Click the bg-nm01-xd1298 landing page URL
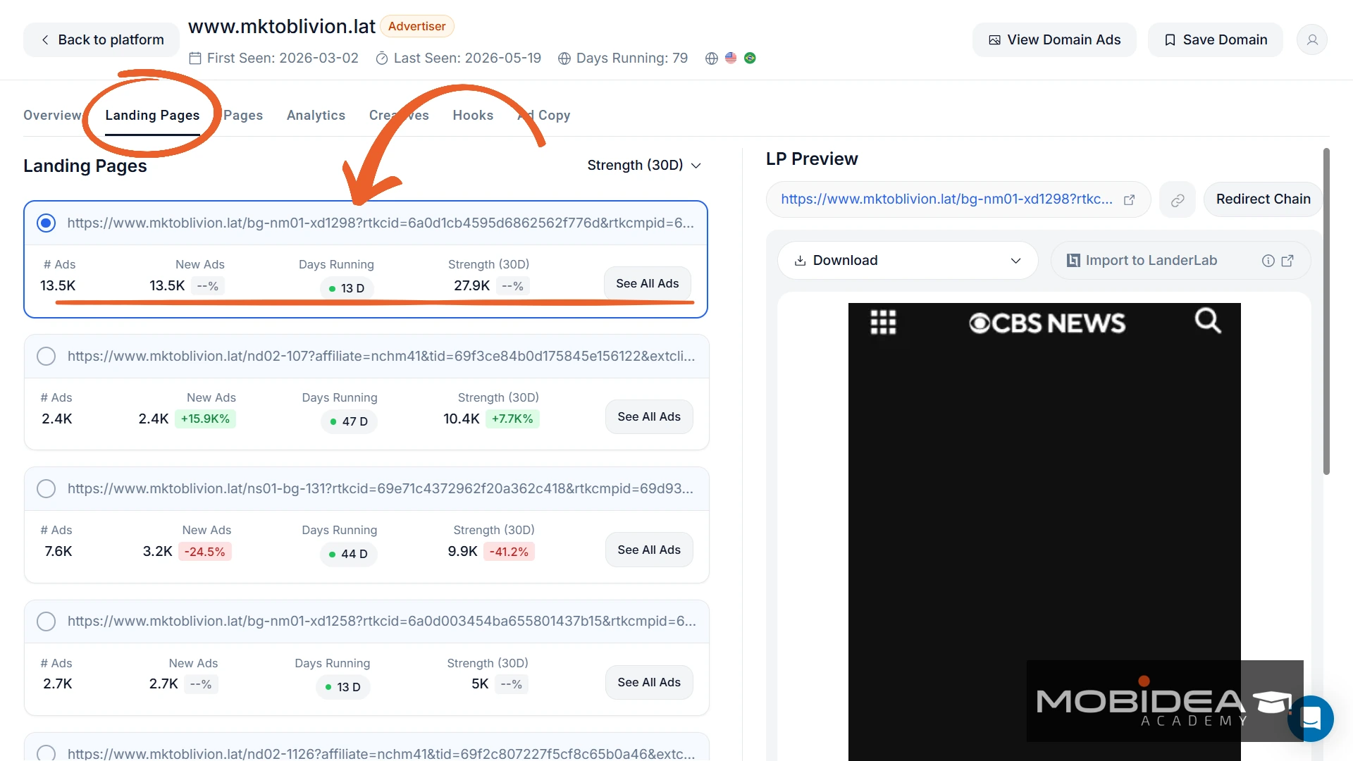Viewport: 1353px width, 761px height. point(381,223)
